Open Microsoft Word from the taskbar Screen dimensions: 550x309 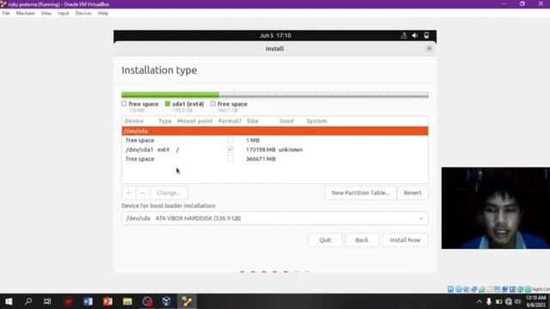coord(88,301)
